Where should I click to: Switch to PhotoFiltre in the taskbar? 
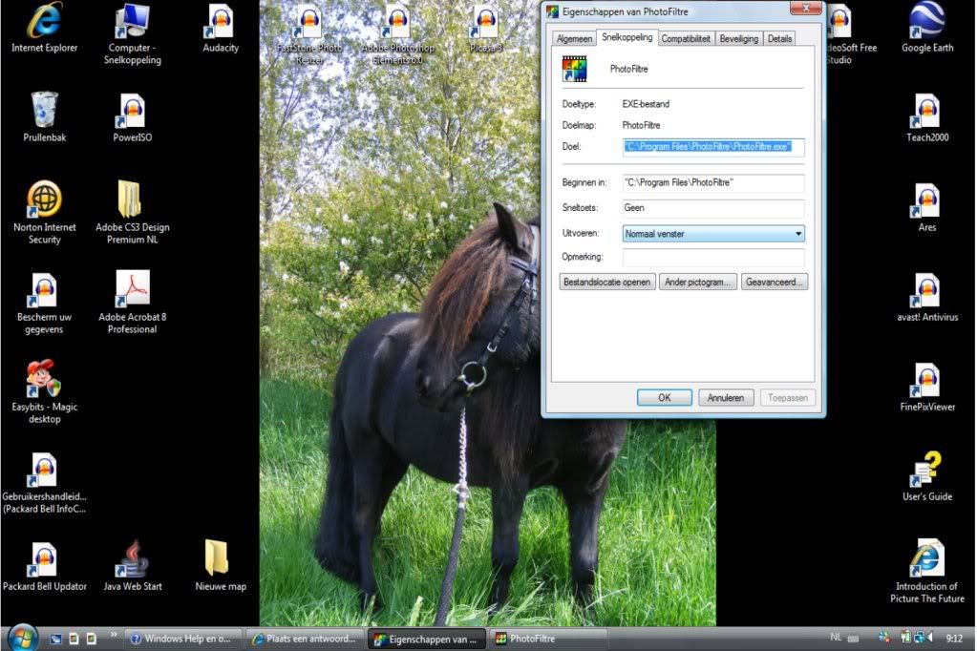pos(547,639)
